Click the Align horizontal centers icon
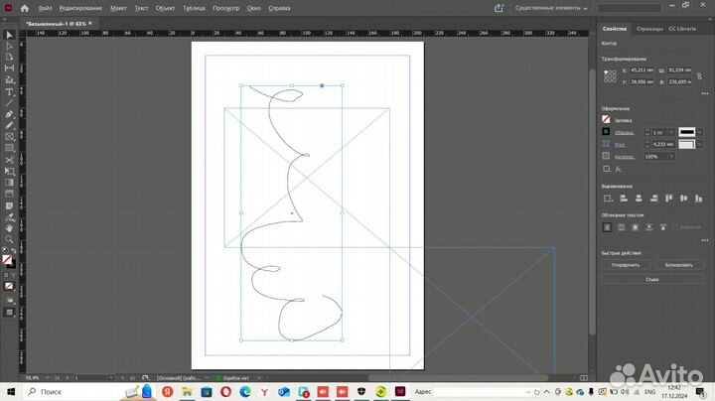 tap(639, 199)
